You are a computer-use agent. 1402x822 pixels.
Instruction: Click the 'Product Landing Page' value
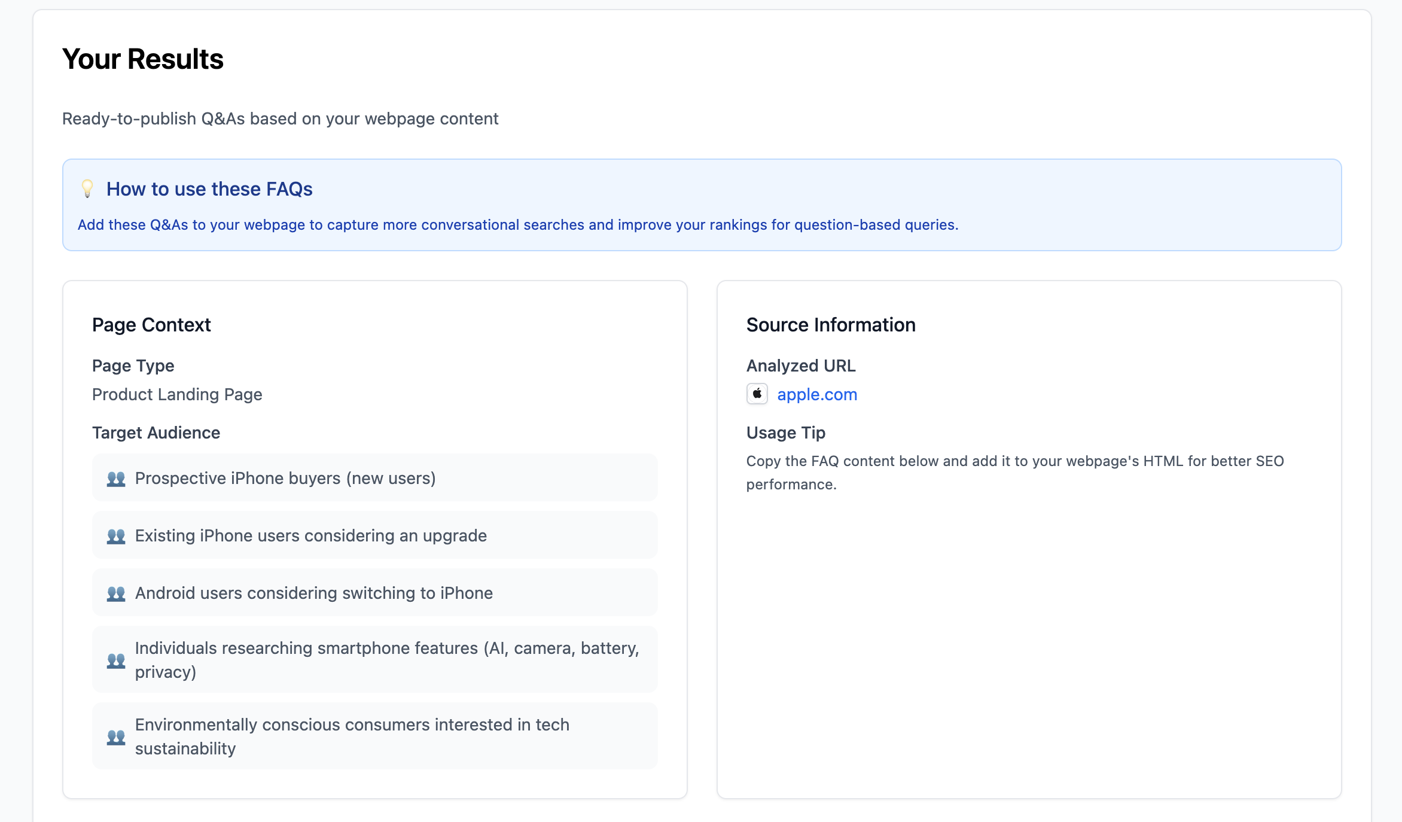177,394
